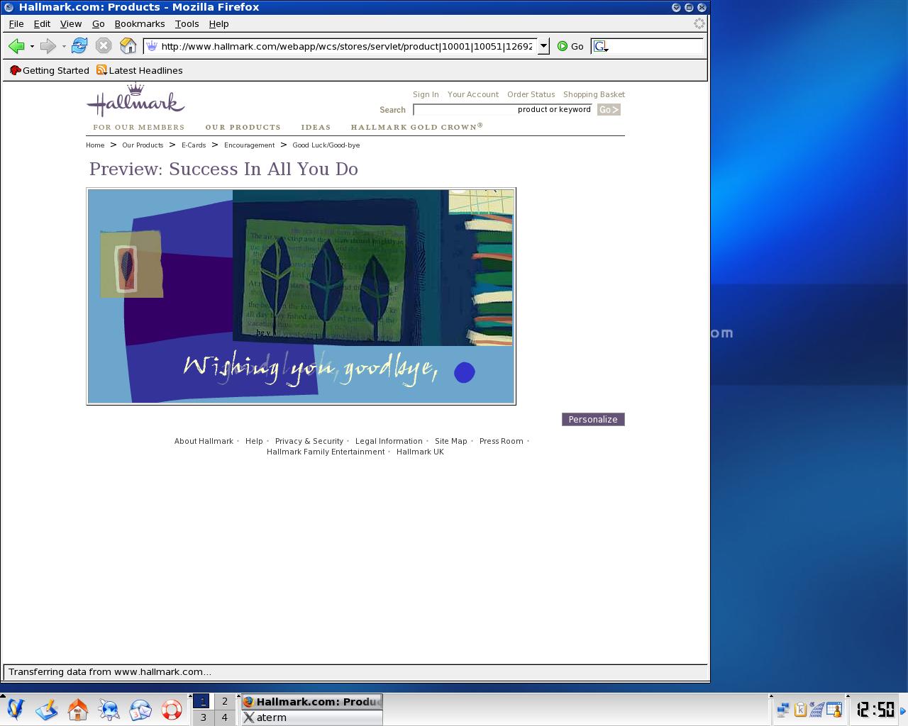The height and width of the screenshot is (726, 908).
Task: Open the Hallmark UK footer link
Action: coord(420,452)
